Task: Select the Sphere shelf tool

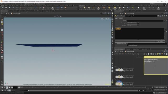Action: (x=6, y=8)
